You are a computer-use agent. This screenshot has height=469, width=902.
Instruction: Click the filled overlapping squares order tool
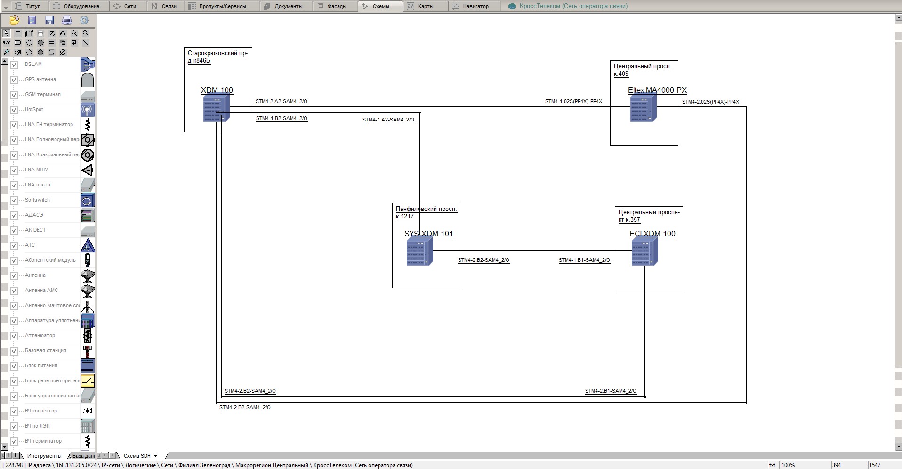coord(63,43)
